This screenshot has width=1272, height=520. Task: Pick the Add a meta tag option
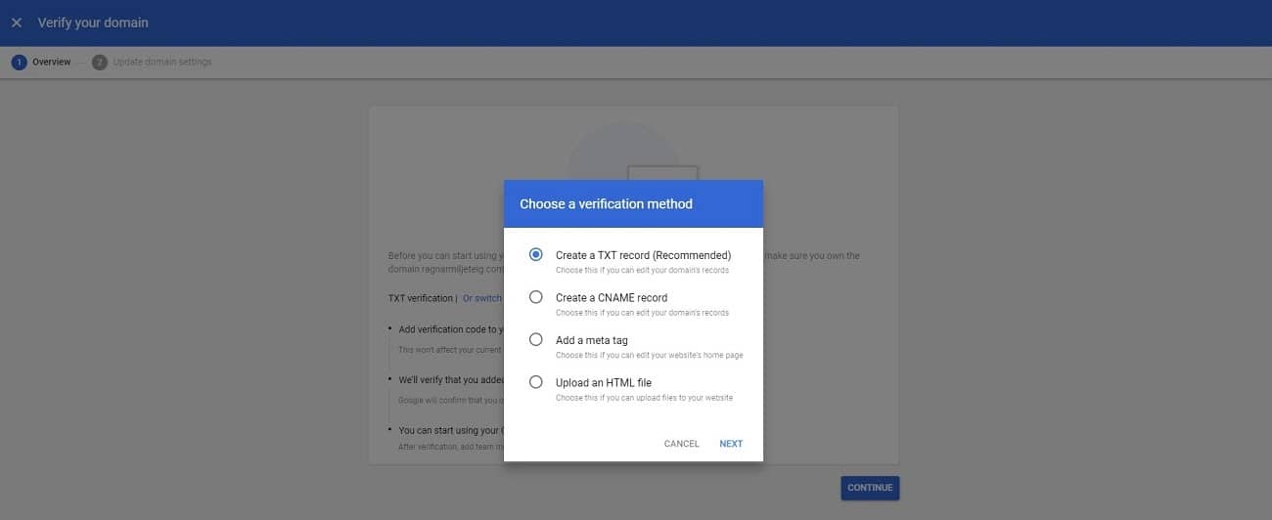point(535,340)
